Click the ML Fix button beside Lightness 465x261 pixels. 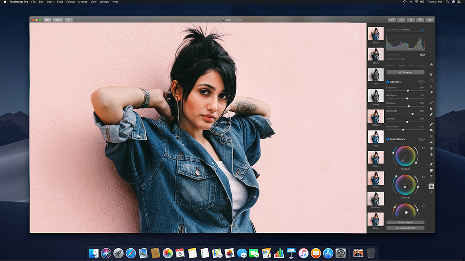pos(421,82)
